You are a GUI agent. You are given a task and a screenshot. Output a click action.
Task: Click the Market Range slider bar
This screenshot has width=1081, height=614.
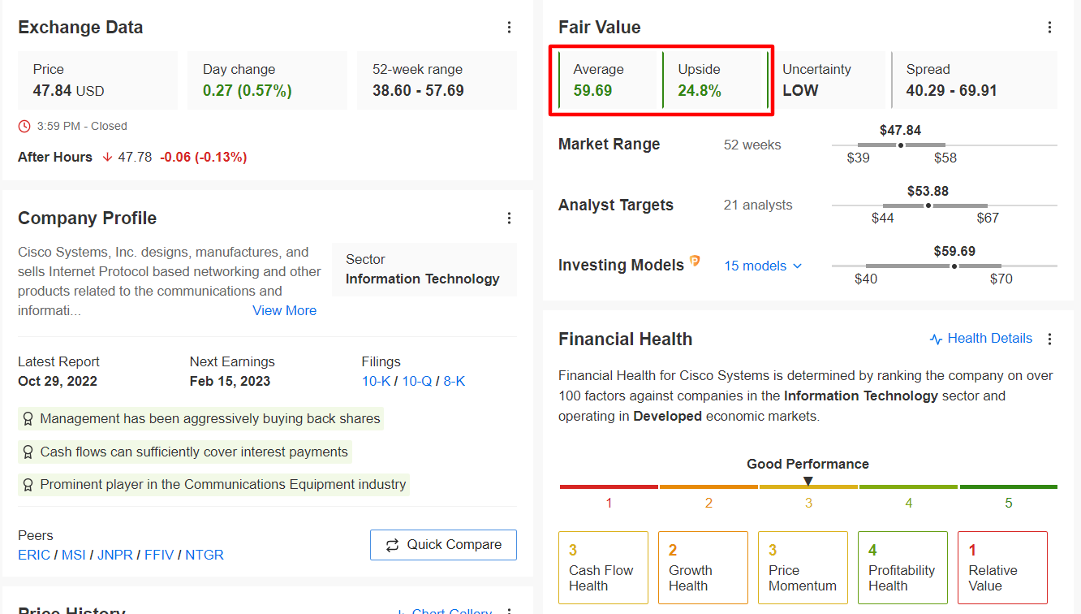point(945,145)
